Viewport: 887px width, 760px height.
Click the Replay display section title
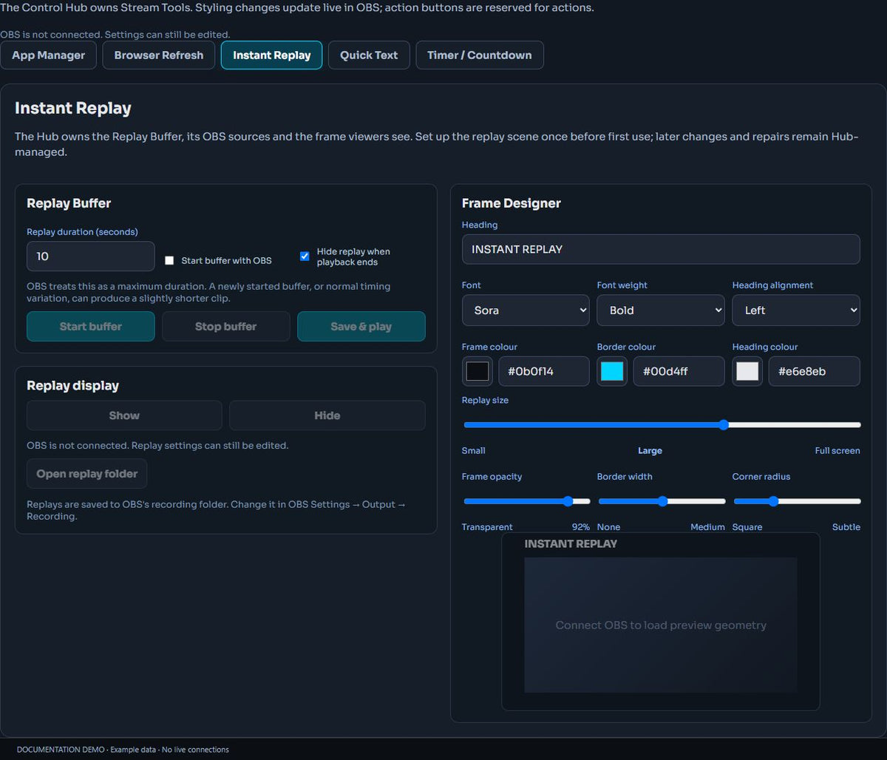point(72,386)
